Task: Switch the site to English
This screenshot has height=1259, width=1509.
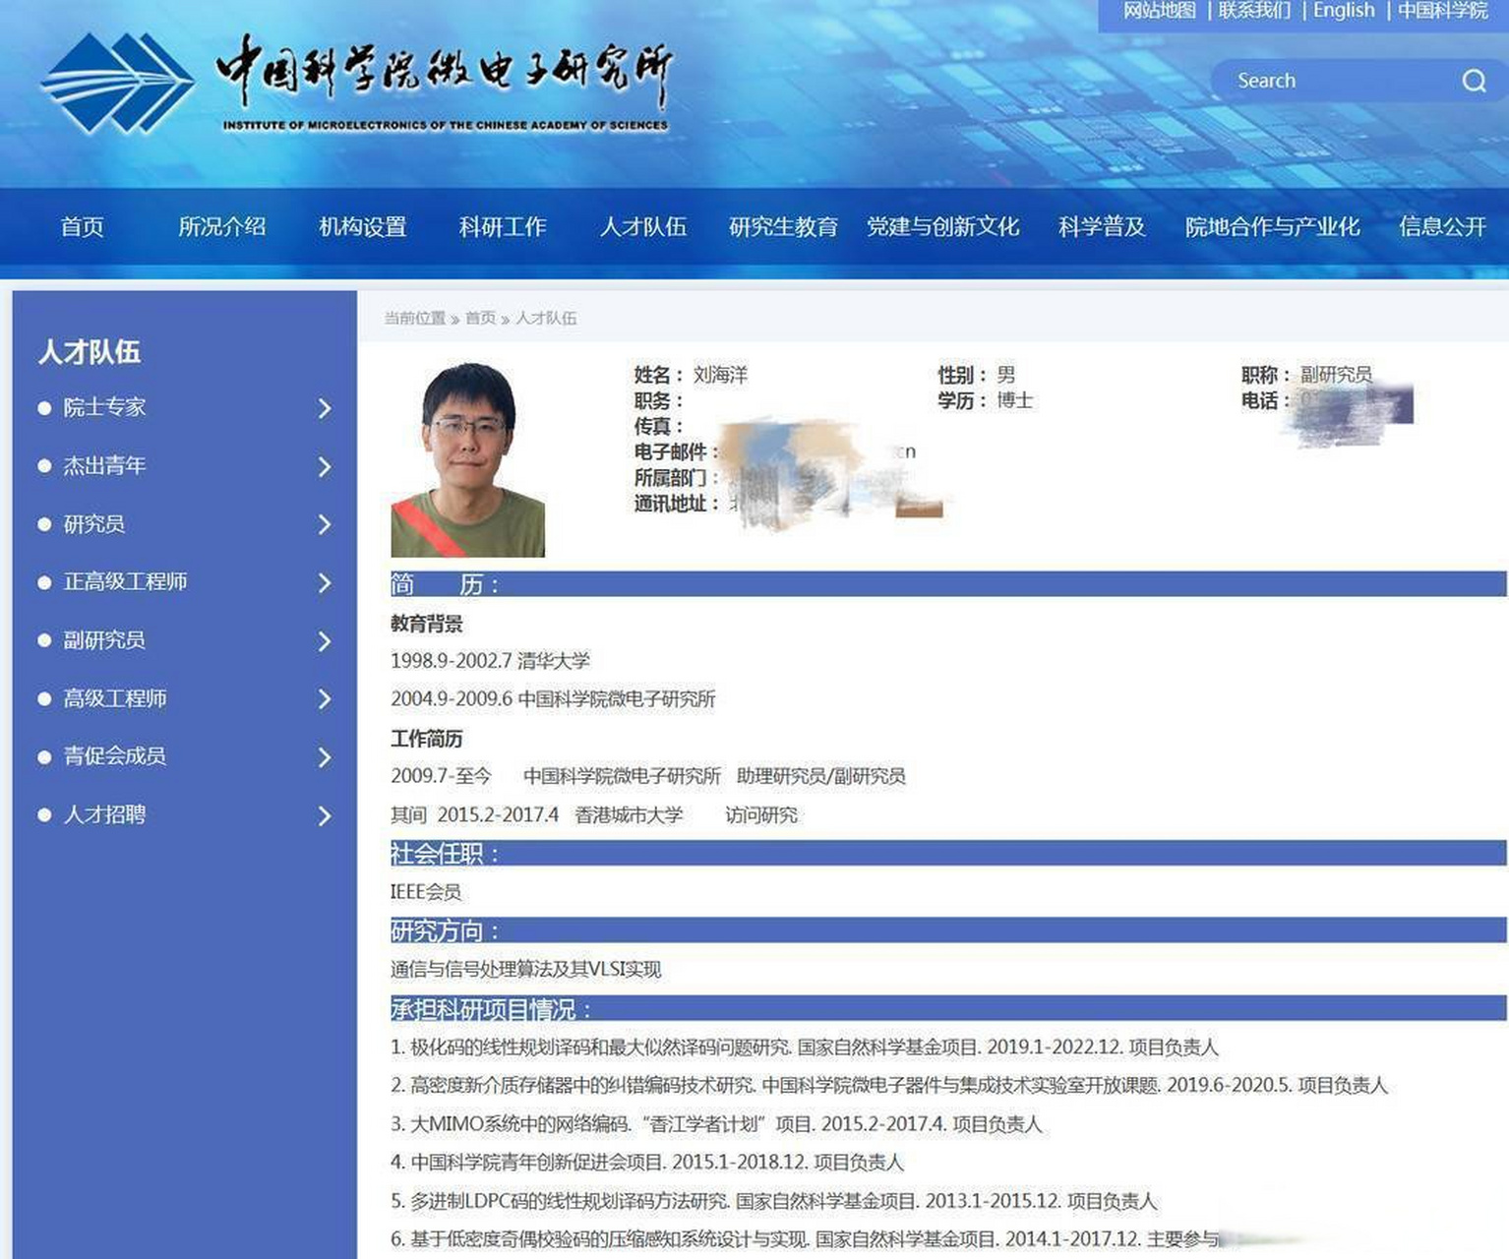Action: click(x=1344, y=11)
